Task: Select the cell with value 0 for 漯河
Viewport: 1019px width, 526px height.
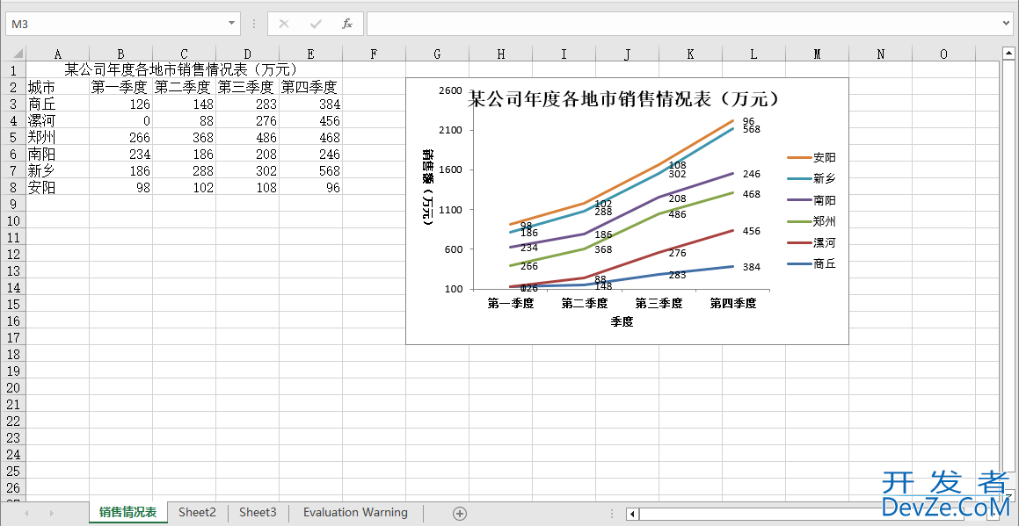Action: point(120,120)
